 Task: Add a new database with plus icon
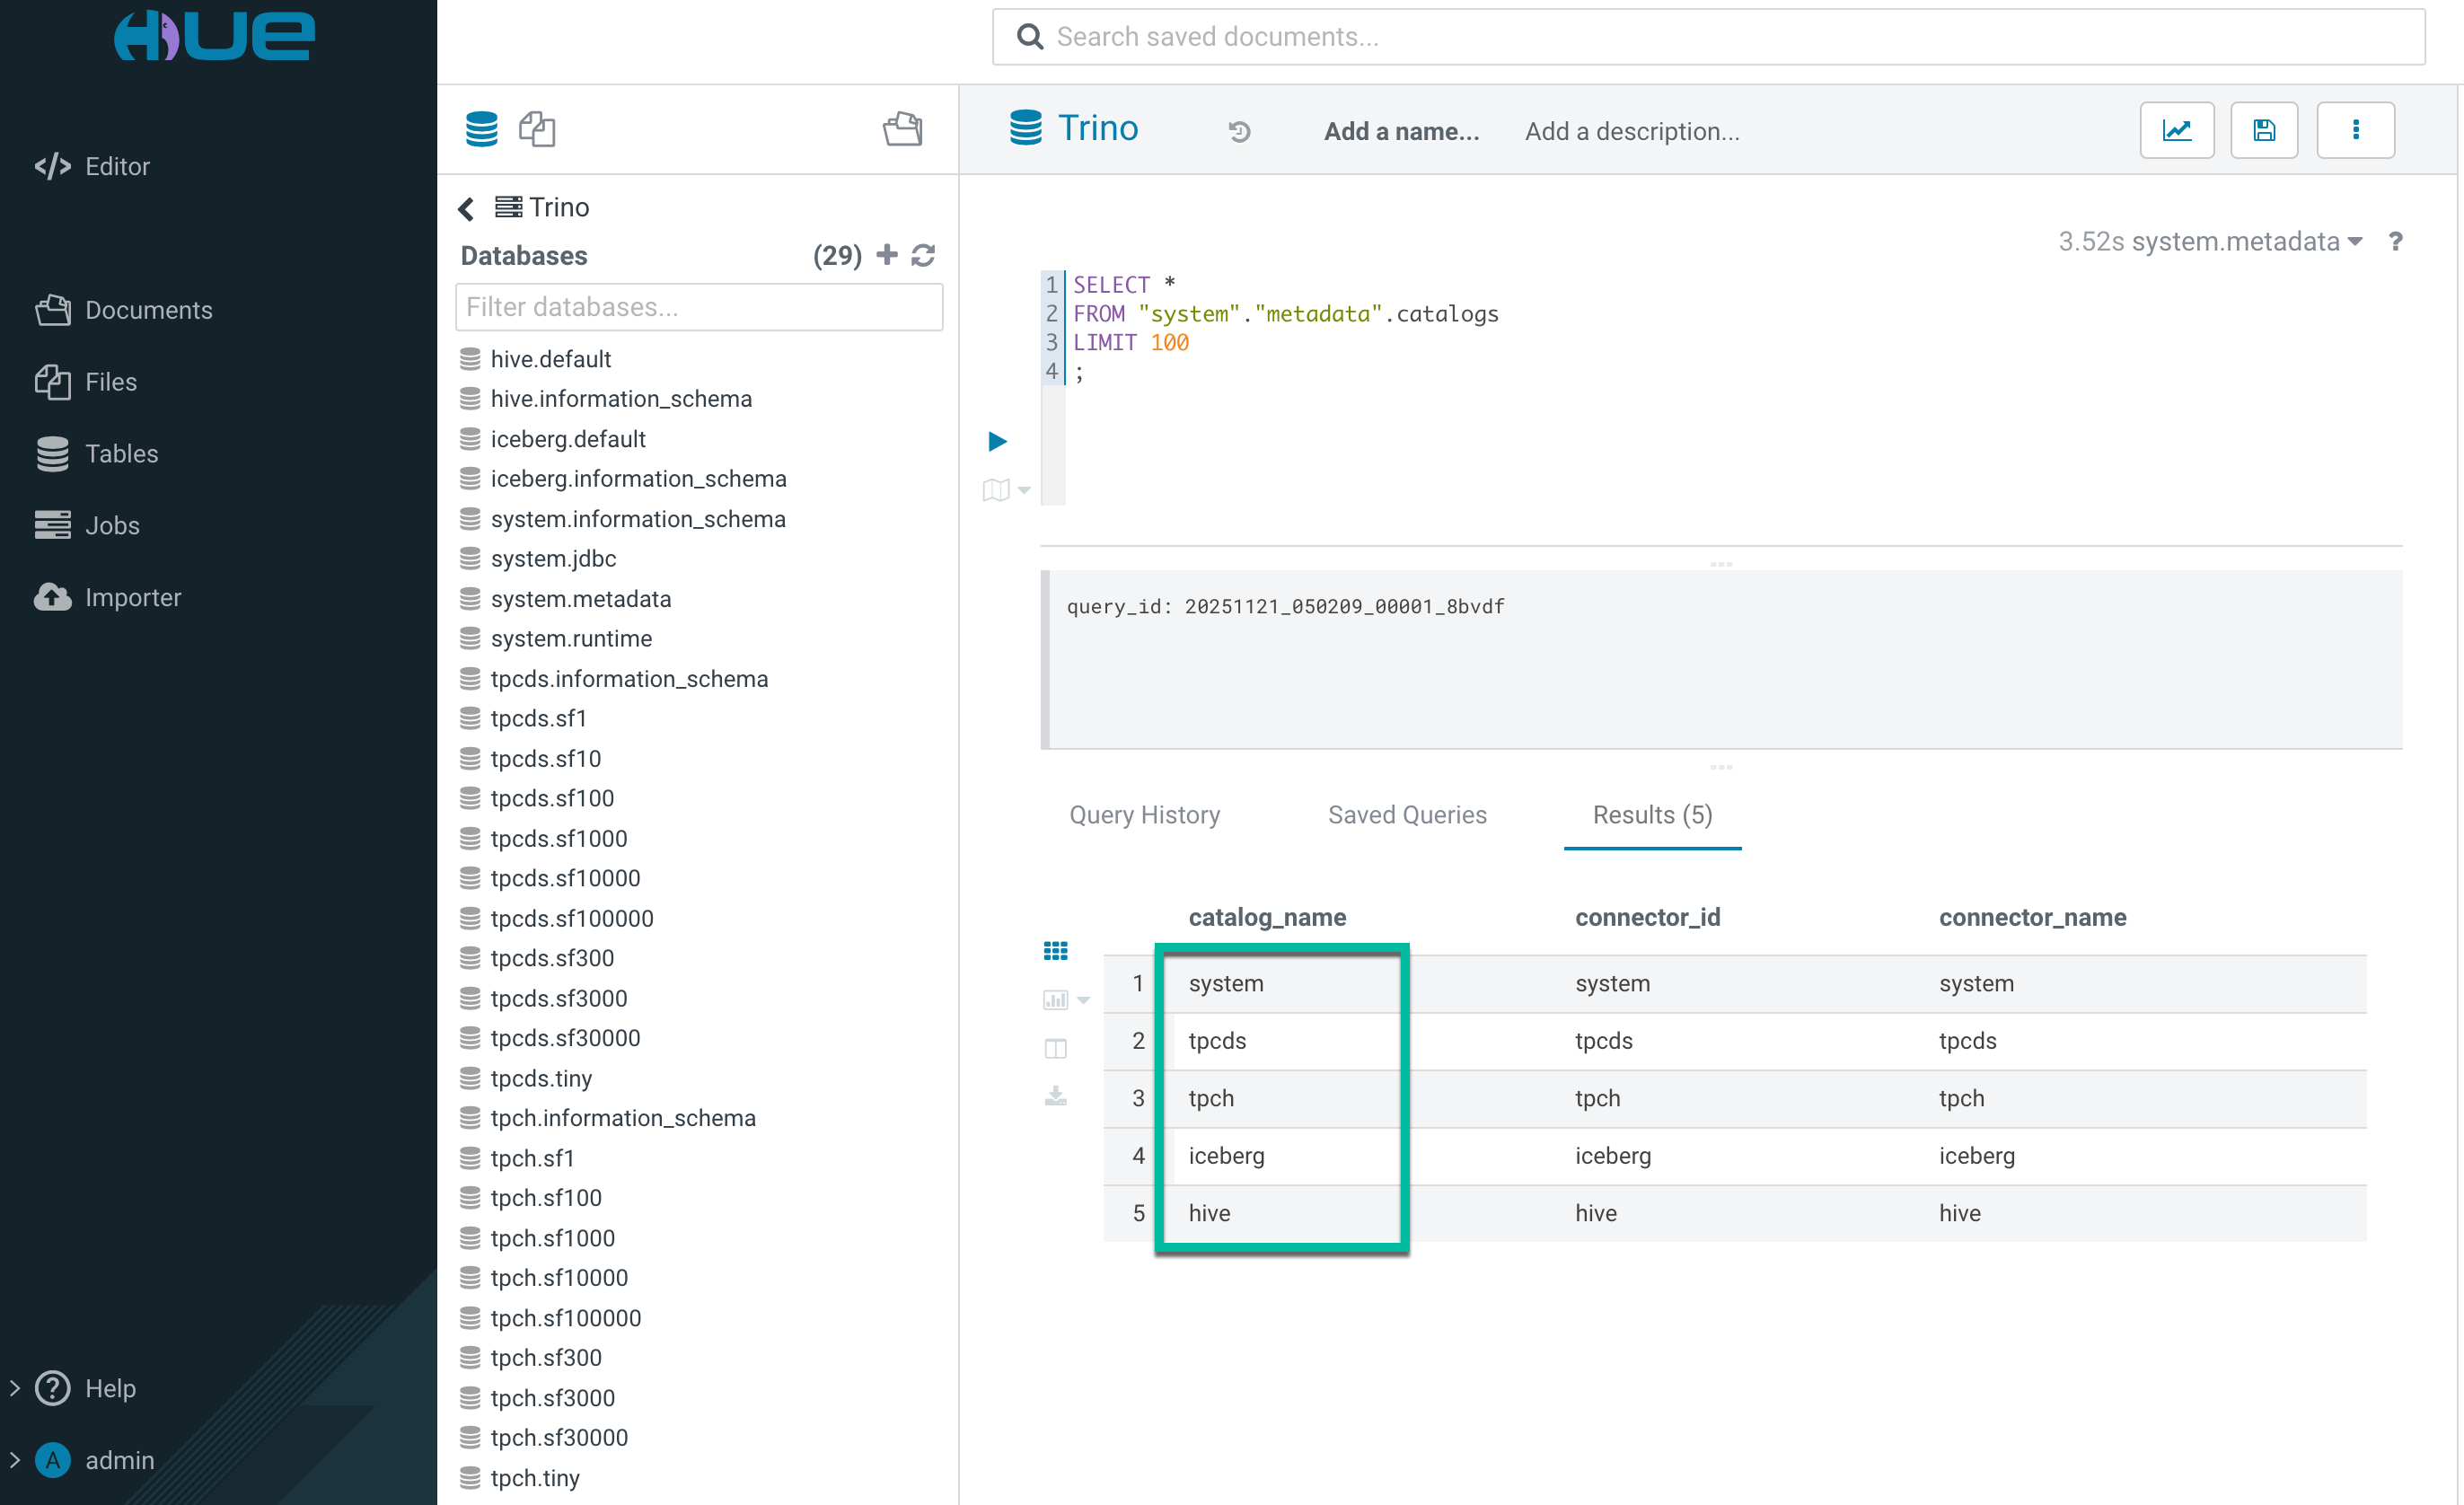tap(886, 255)
